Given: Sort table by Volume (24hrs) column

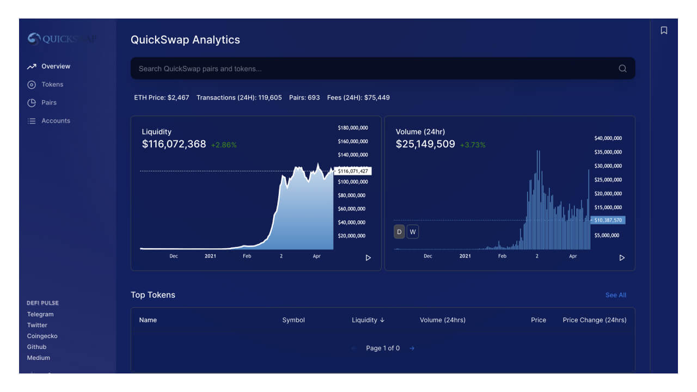Looking at the screenshot, I should point(442,320).
